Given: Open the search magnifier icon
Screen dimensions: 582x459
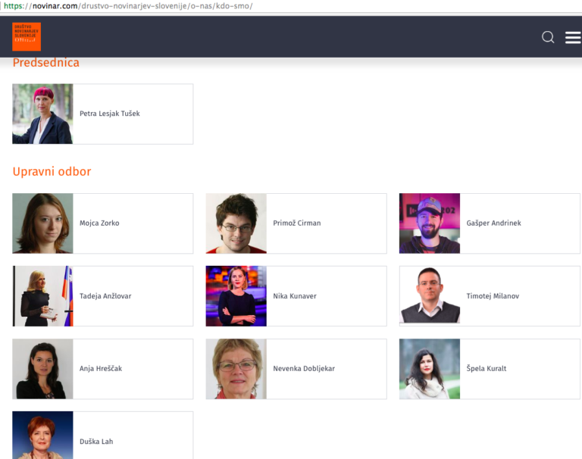Looking at the screenshot, I should pos(548,37).
